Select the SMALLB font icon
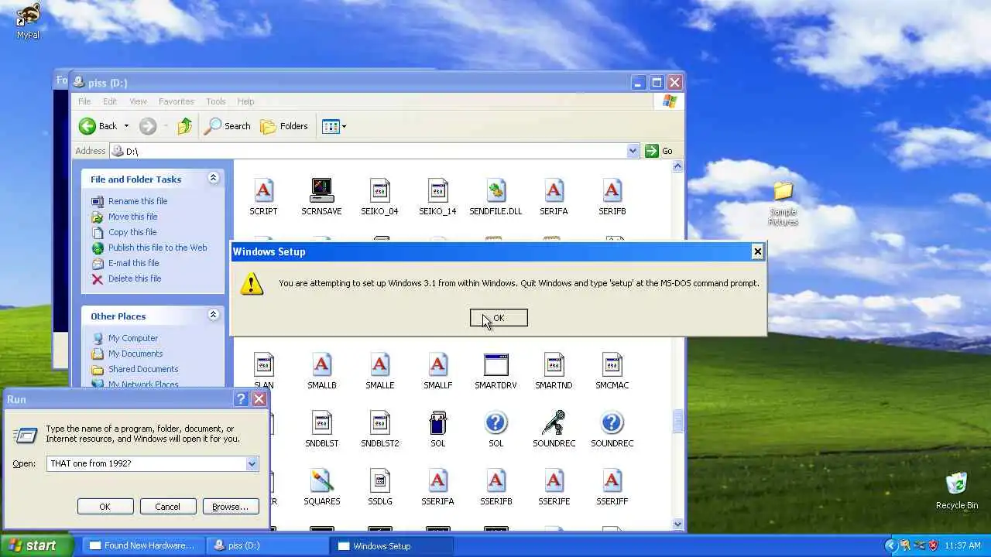 [321, 364]
